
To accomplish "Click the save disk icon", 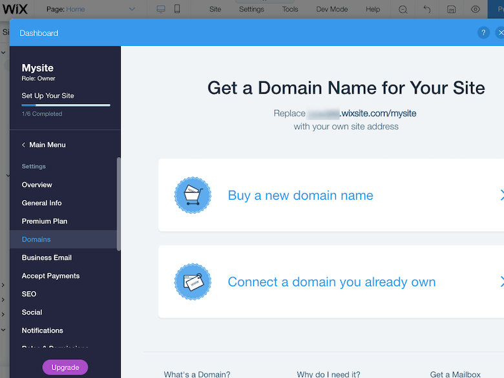I will coord(452,10).
